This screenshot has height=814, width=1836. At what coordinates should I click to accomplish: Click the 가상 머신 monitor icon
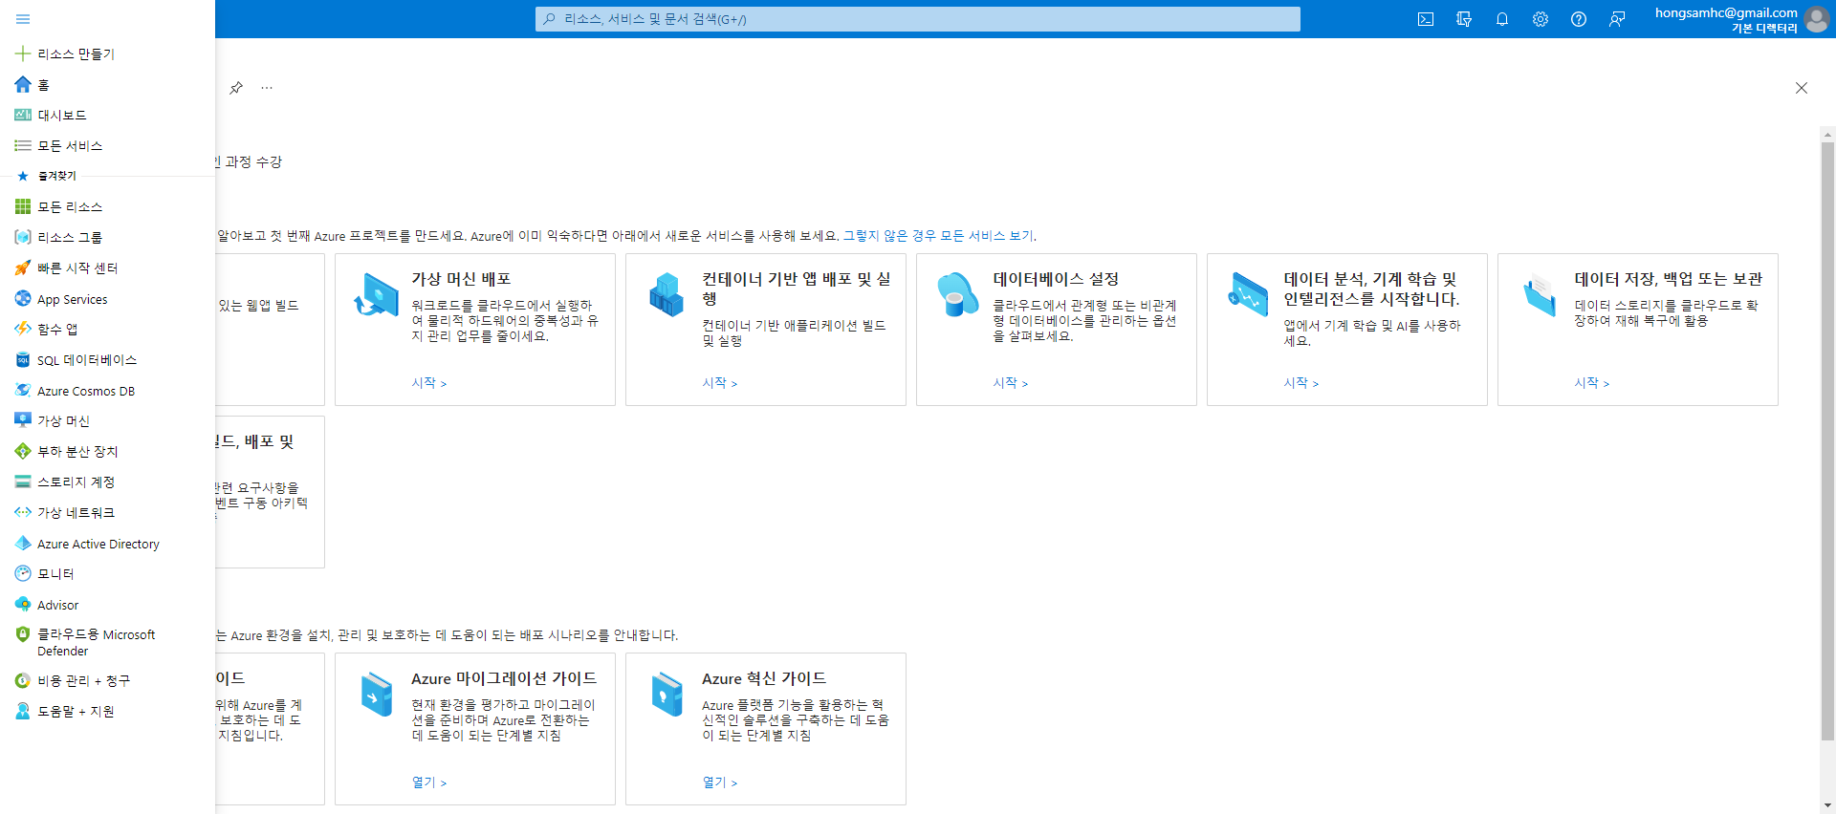pyautogui.click(x=23, y=420)
